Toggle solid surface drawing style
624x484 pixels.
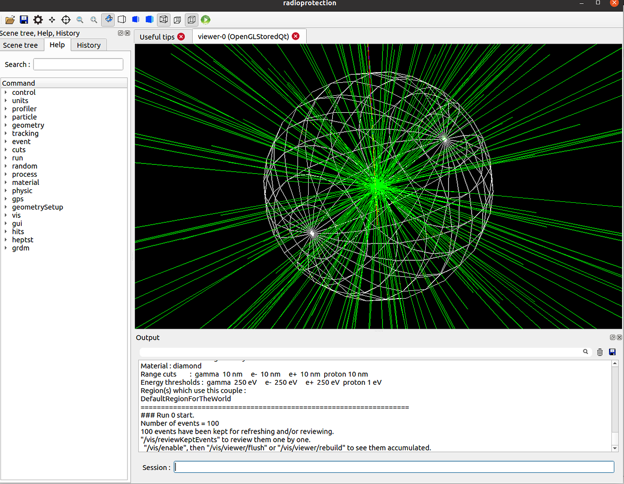(x=149, y=19)
